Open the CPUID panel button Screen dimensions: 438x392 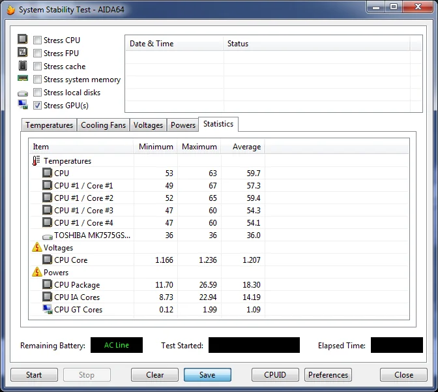275,374
